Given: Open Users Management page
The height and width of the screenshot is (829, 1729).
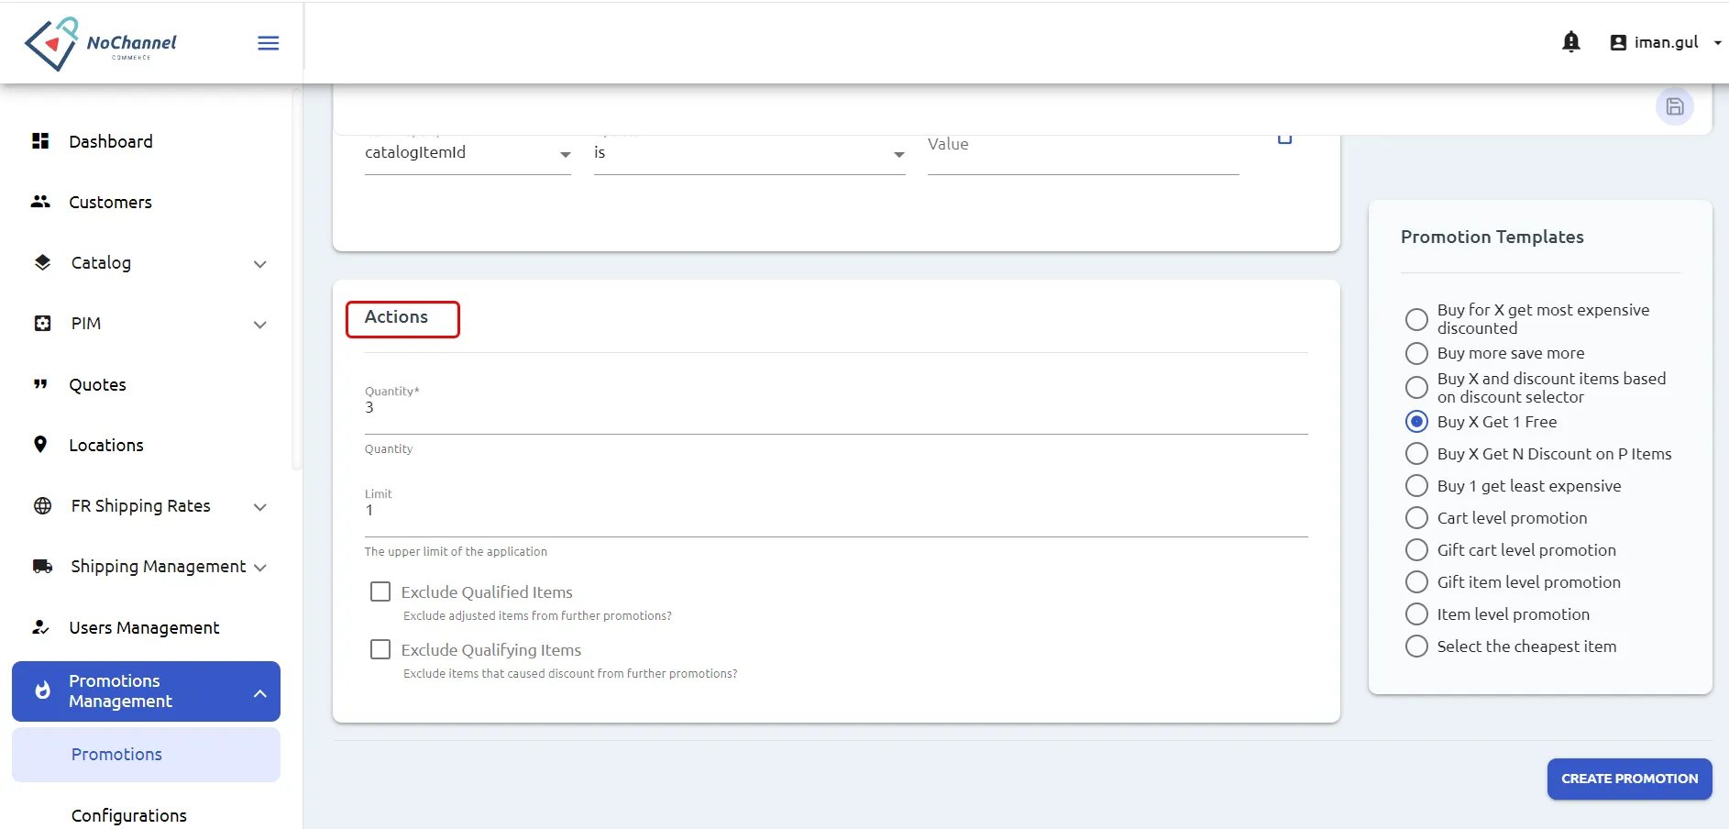Looking at the screenshot, I should point(144,627).
